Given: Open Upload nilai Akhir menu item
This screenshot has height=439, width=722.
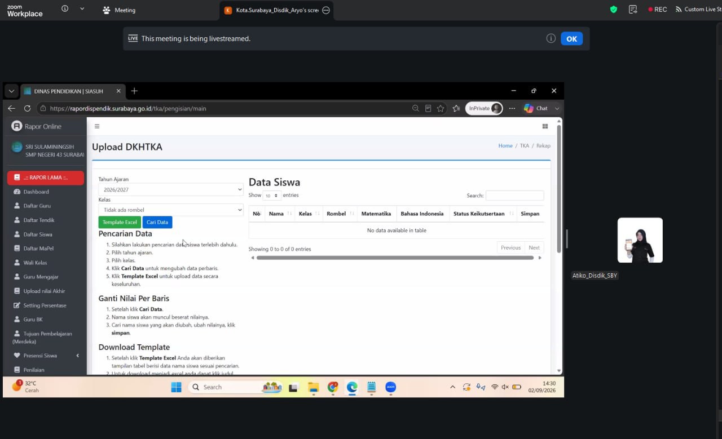Looking at the screenshot, I should pyautogui.click(x=44, y=291).
